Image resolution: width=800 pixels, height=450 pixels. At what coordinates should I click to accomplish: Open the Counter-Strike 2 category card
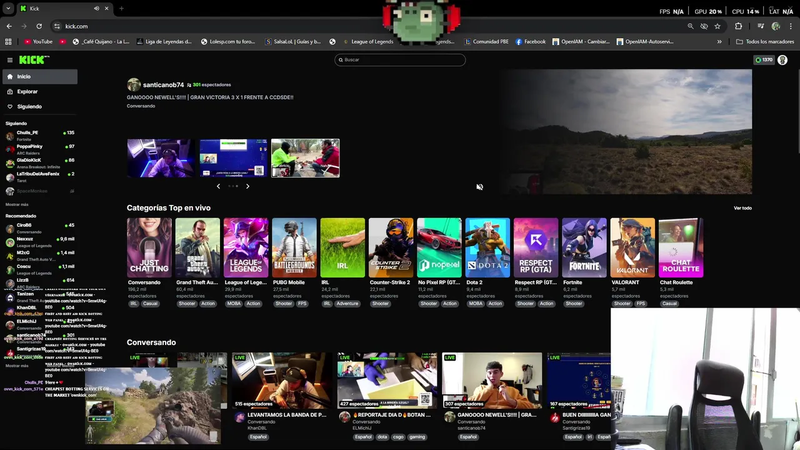tap(391, 247)
